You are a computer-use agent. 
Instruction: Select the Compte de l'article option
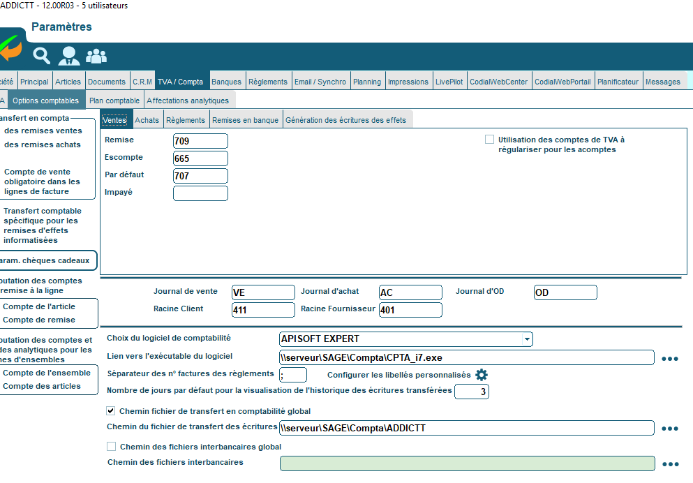pos(39,306)
